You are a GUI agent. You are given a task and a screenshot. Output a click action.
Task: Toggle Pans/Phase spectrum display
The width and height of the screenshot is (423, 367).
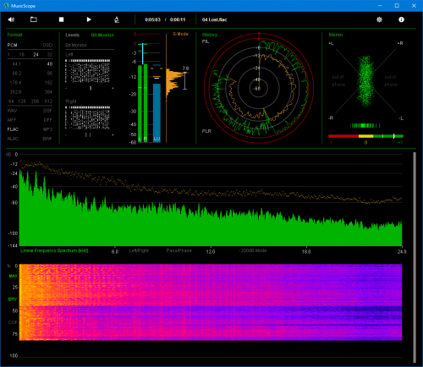(179, 250)
